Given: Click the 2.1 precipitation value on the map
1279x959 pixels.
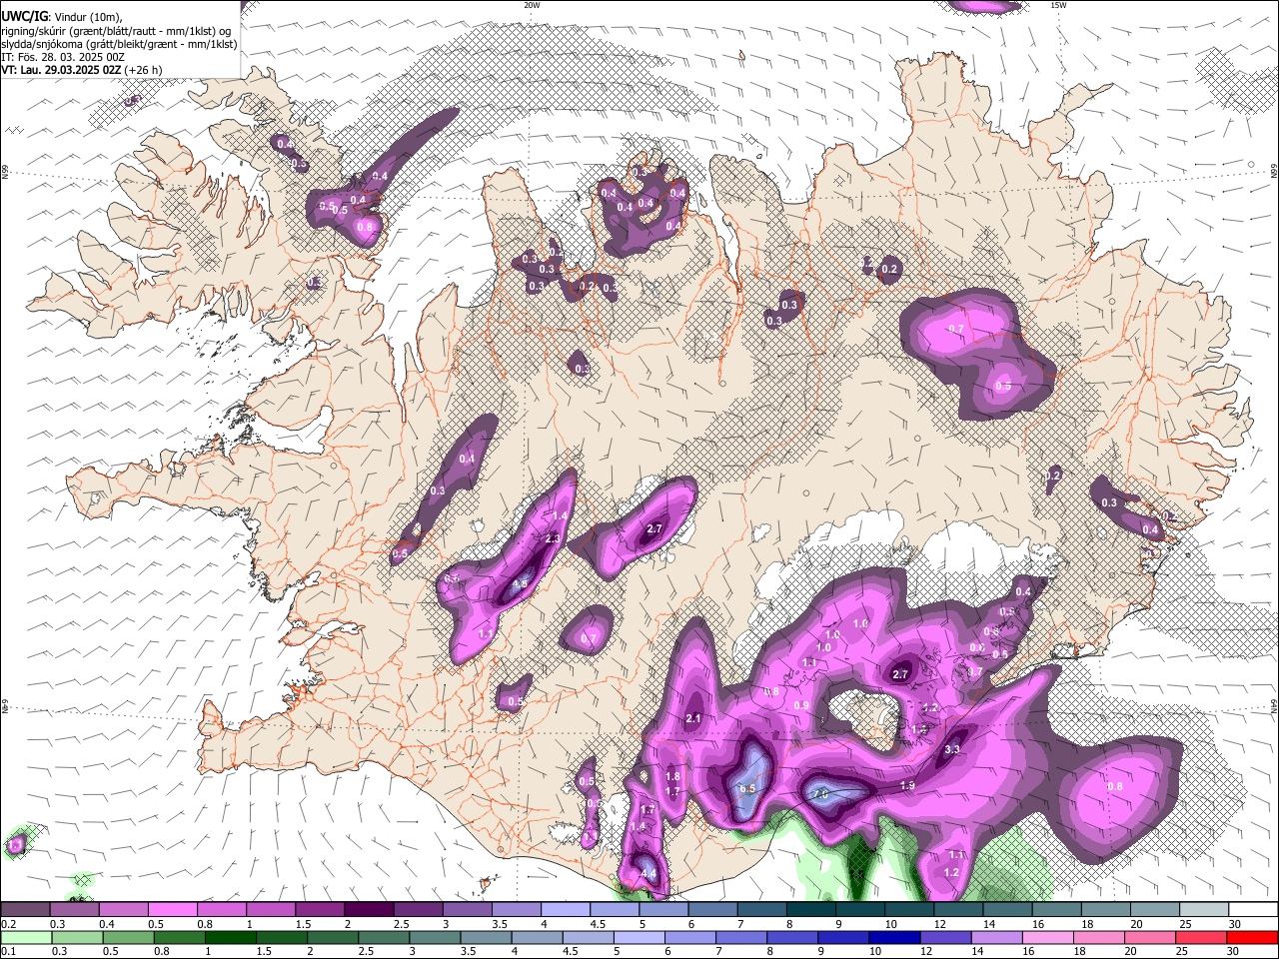Looking at the screenshot, I should point(694,718).
